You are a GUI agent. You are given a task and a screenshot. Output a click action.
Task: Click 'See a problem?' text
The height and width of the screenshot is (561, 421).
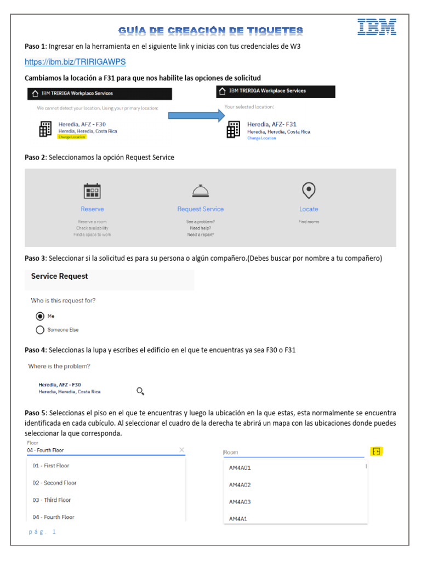point(201,222)
